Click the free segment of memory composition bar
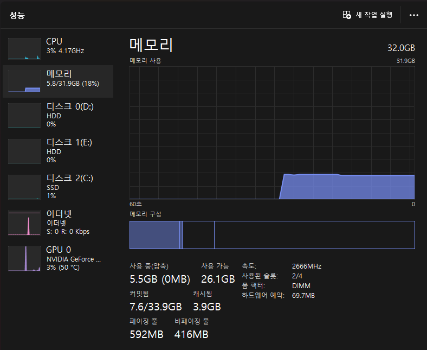427x350 pixels. 314,235
